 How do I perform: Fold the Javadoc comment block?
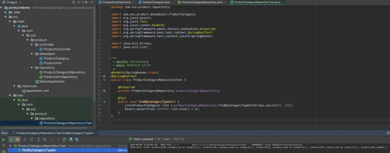point(110,58)
